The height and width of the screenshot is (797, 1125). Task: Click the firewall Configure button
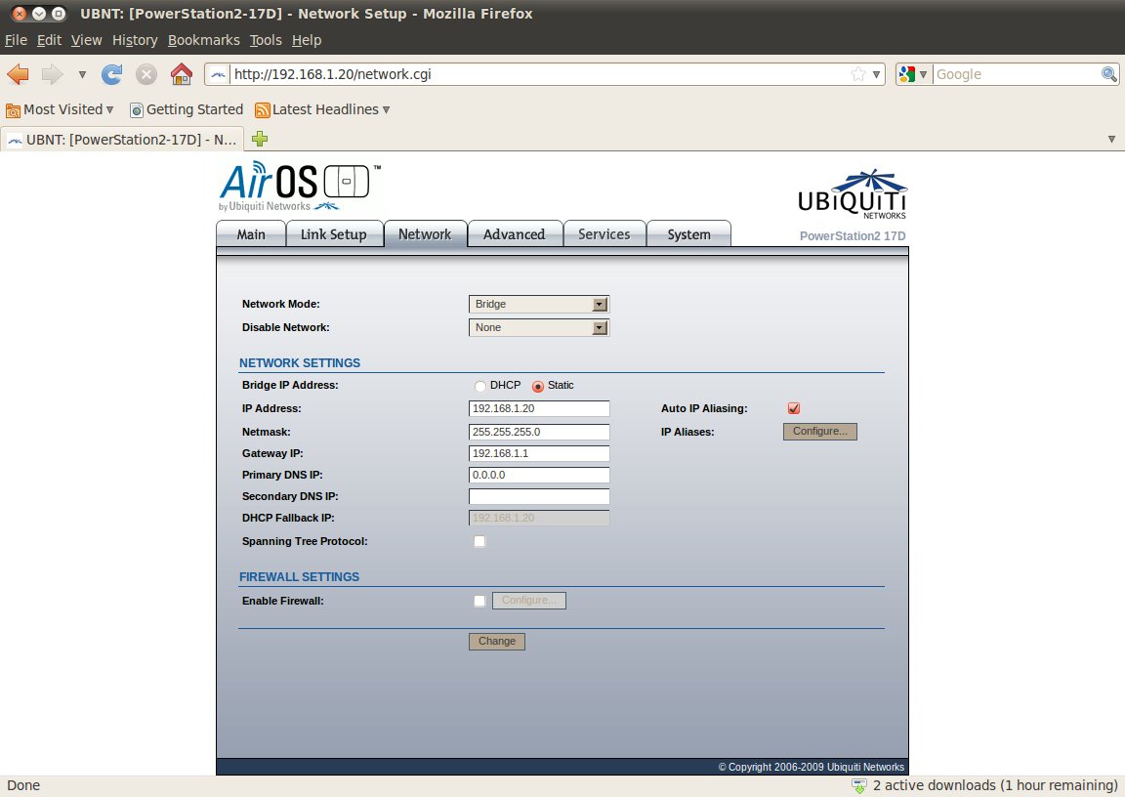coord(528,601)
